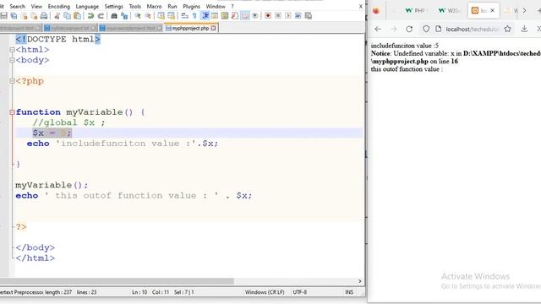The width and height of the screenshot is (541, 304).
Task: Open the View menu
Action: pyautogui.click(x=36, y=6)
